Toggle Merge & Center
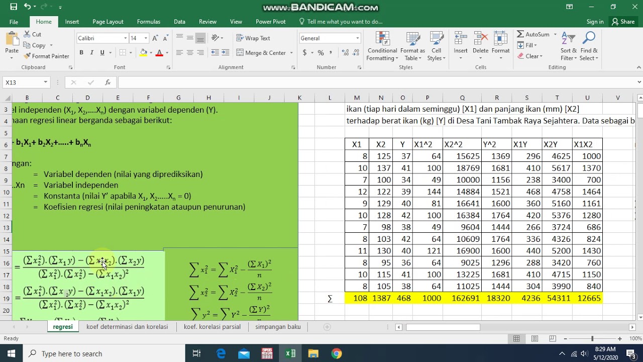This screenshot has height=362, width=643. 262,53
